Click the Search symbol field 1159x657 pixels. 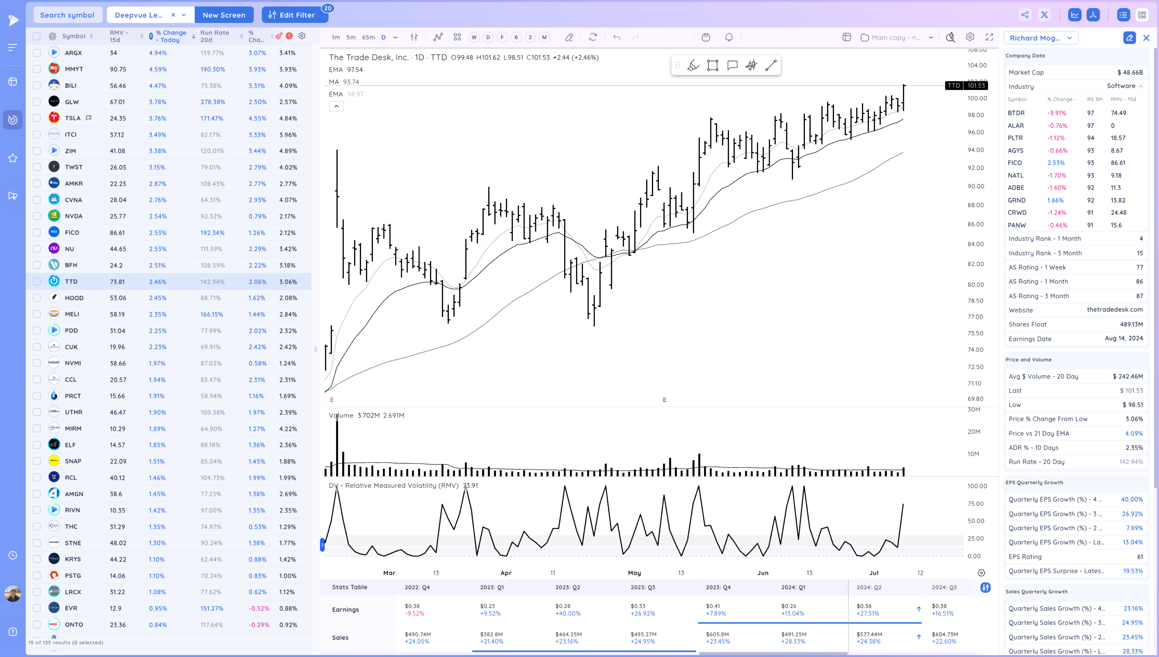tap(67, 15)
